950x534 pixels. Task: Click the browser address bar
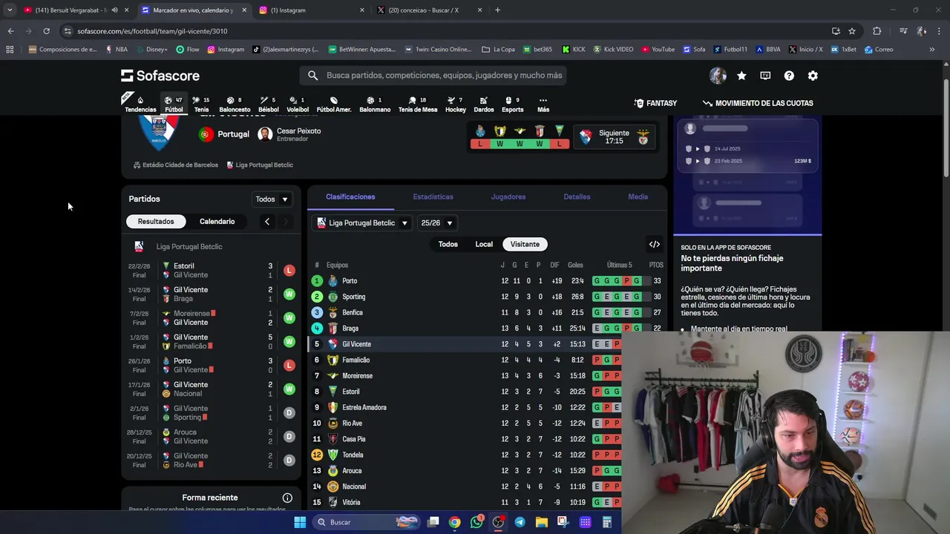click(445, 31)
